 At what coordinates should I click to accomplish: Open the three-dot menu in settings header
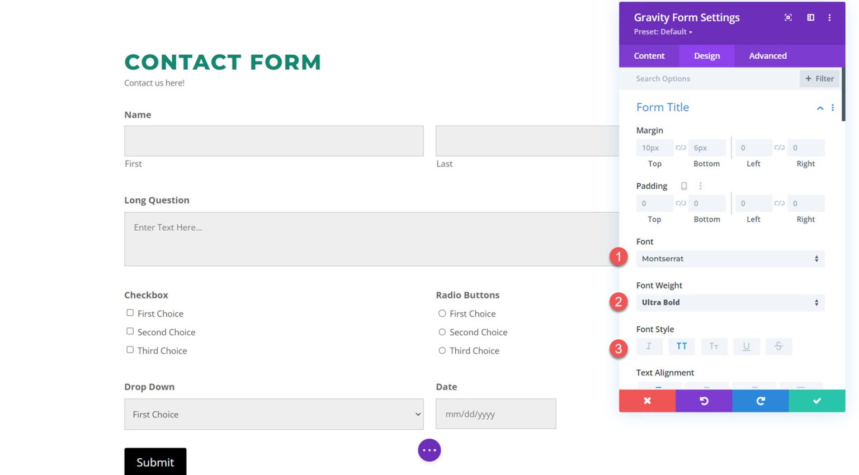pyautogui.click(x=830, y=18)
